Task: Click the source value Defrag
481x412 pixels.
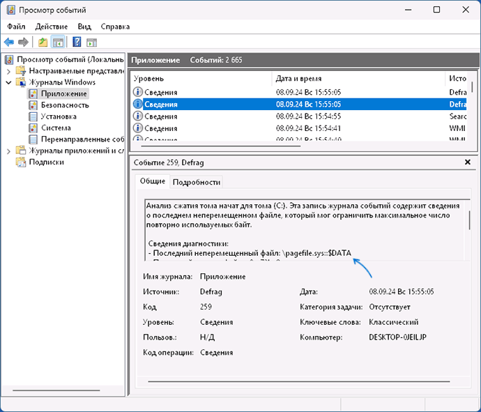Action: 211,291
